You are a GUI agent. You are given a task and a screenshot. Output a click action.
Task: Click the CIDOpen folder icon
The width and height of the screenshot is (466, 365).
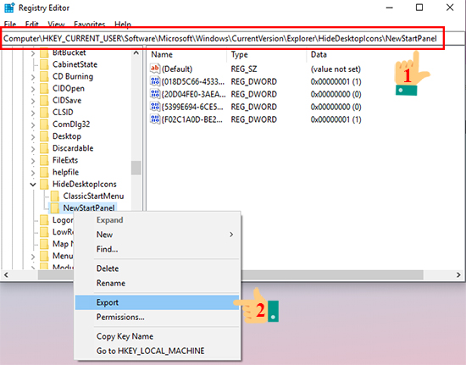(x=44, y=88)
